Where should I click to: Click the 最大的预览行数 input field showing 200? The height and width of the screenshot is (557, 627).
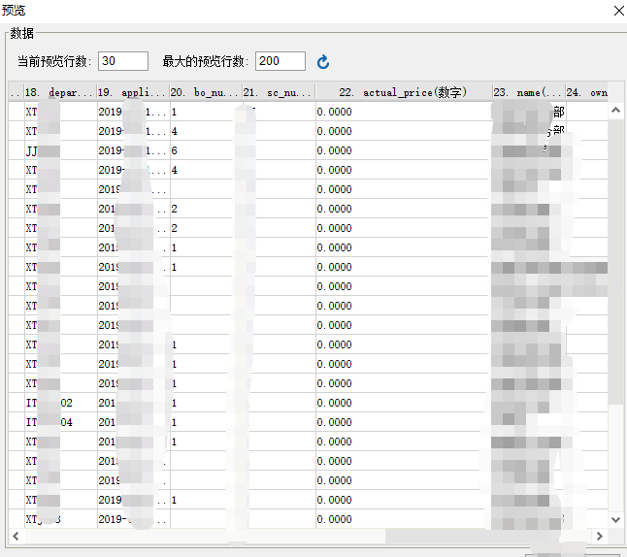[x=280, y=61]
